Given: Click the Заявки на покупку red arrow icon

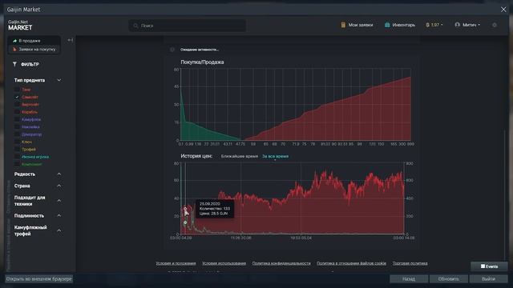Looking at the screenshot, I should coord(14,50).
